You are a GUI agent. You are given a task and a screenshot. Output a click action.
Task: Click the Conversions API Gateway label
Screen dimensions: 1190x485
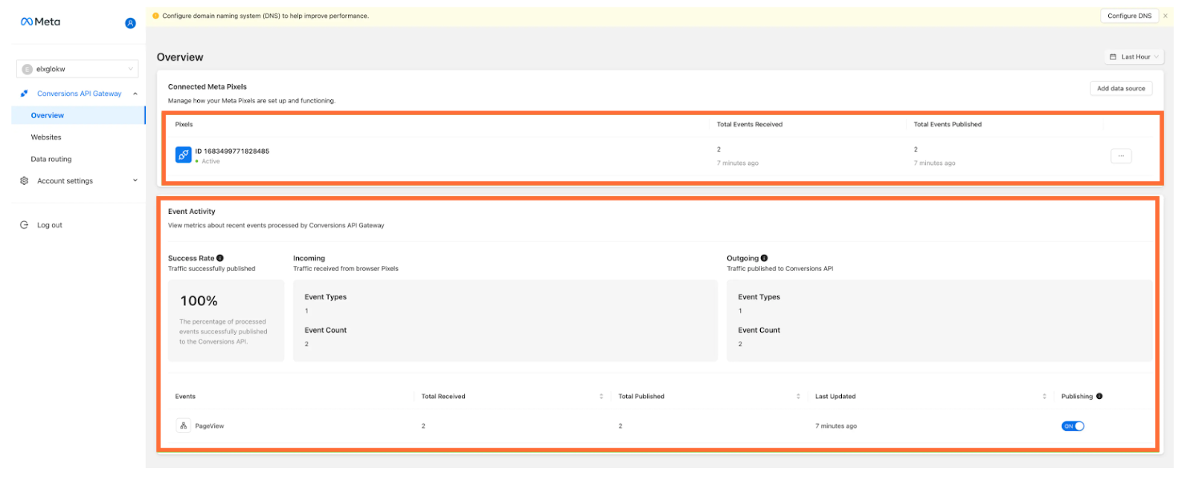coord(80,94)
